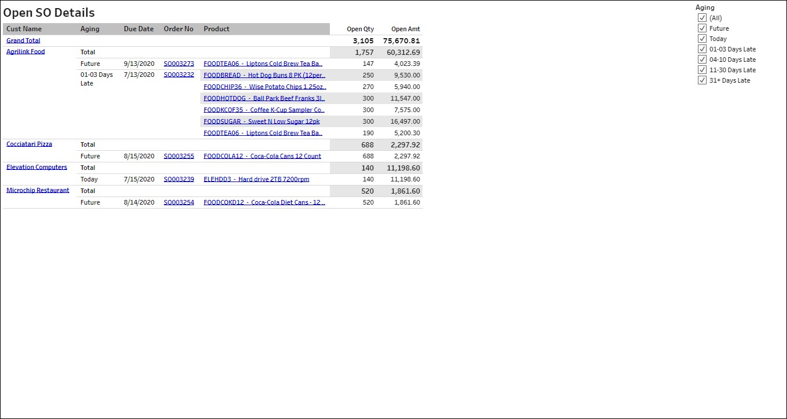
Task: Open the Cocciatari Pizza customer link
Action: [x=29, y=144]
